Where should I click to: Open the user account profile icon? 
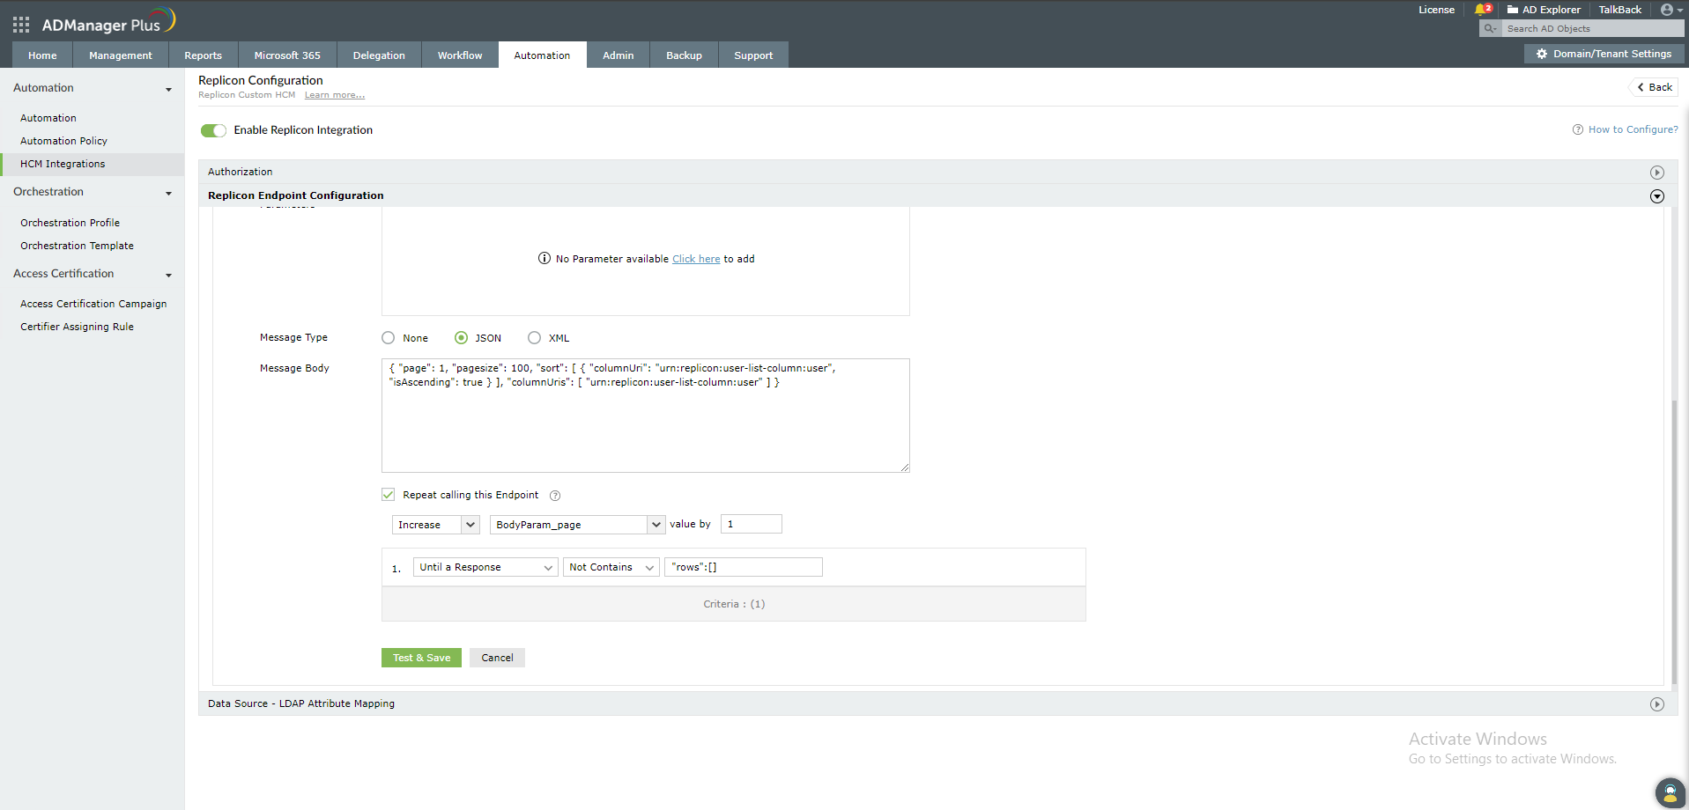pyautogui.click(x=1667, y=10)
